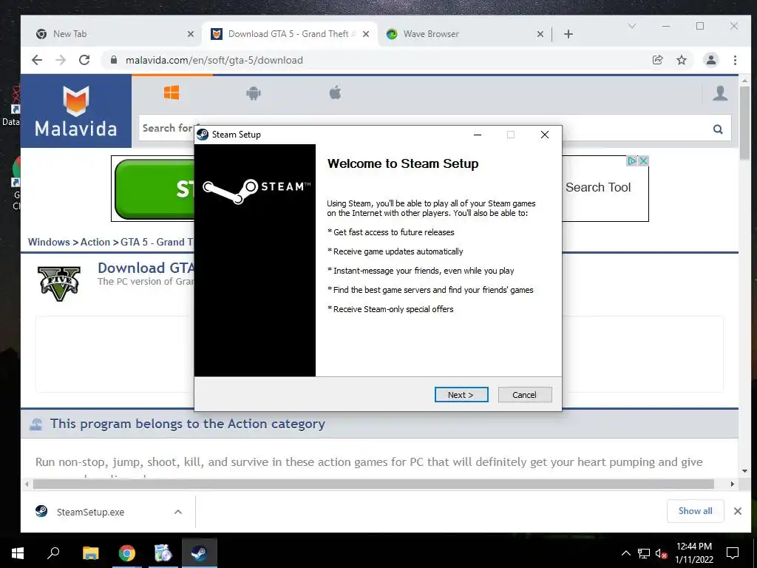Open the tab search chevron in Chrome
757x568 pixels.
(631, 26)
